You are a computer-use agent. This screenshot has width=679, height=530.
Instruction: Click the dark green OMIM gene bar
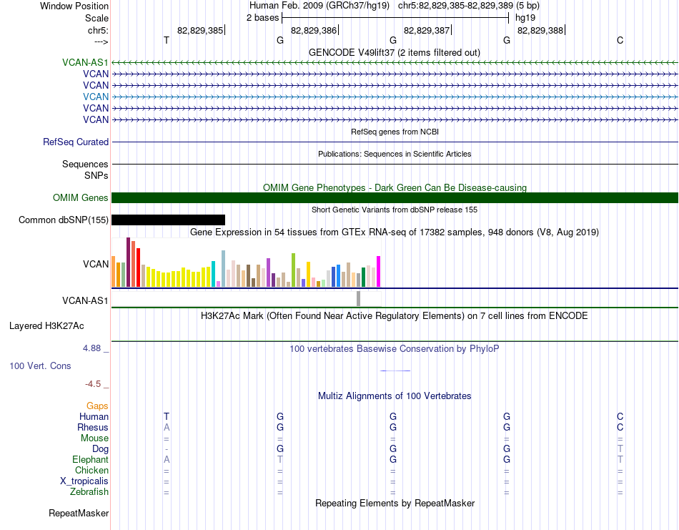[395, 197]
